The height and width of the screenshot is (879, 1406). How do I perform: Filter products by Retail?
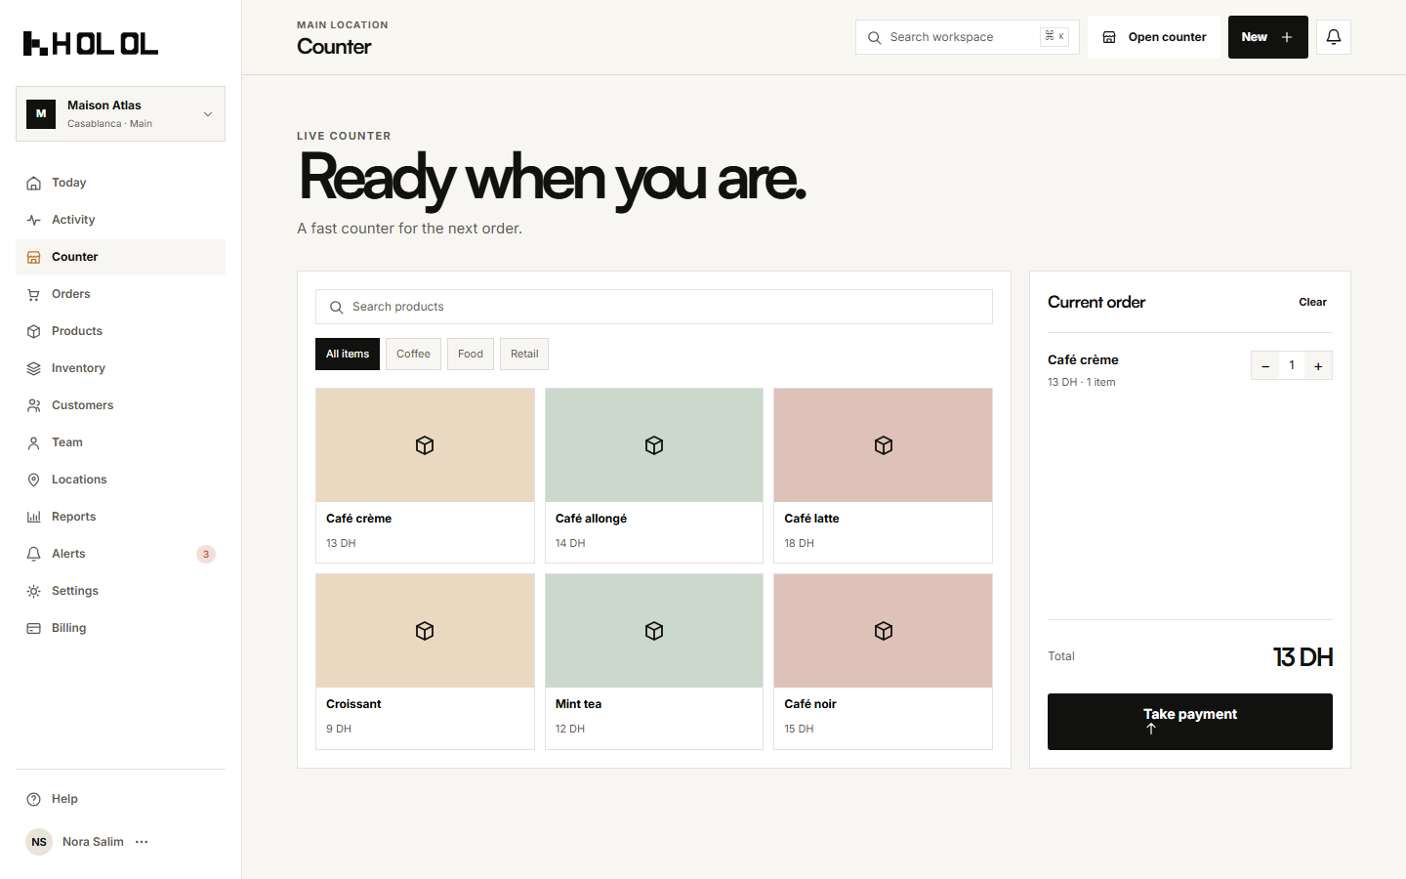coord(524,355)
